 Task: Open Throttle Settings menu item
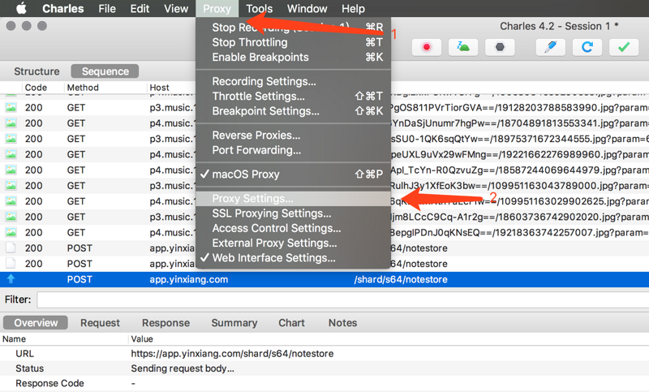(x=293, y=96)
